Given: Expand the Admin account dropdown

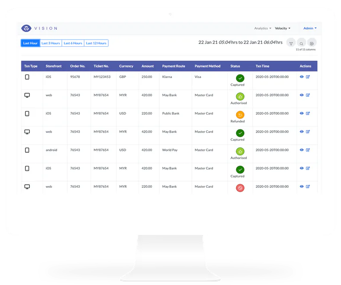Looking at the screenshot, I should 310,28.
